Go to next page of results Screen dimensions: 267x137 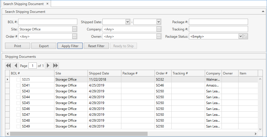(48, 66)
